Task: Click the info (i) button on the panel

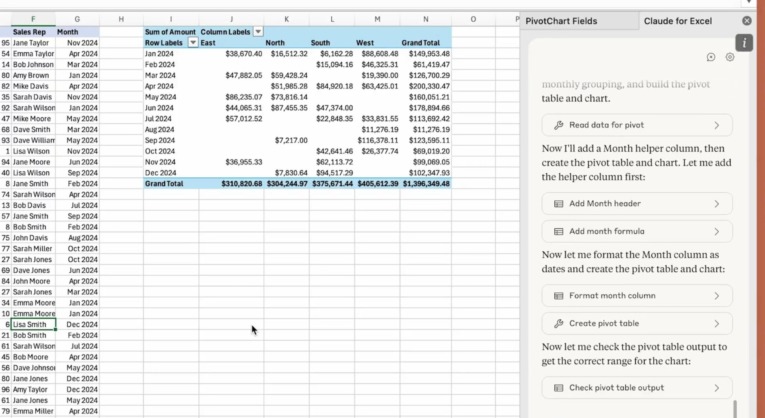Action: point(744,43)
